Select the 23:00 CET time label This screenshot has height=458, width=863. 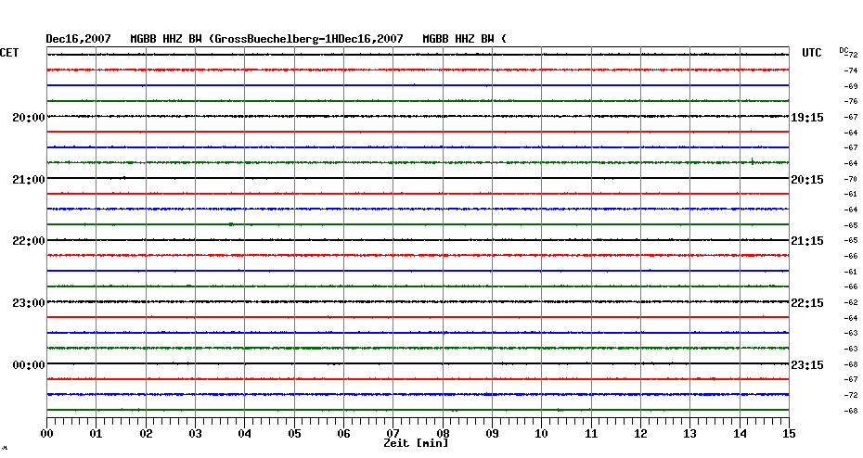click(29, 303)
